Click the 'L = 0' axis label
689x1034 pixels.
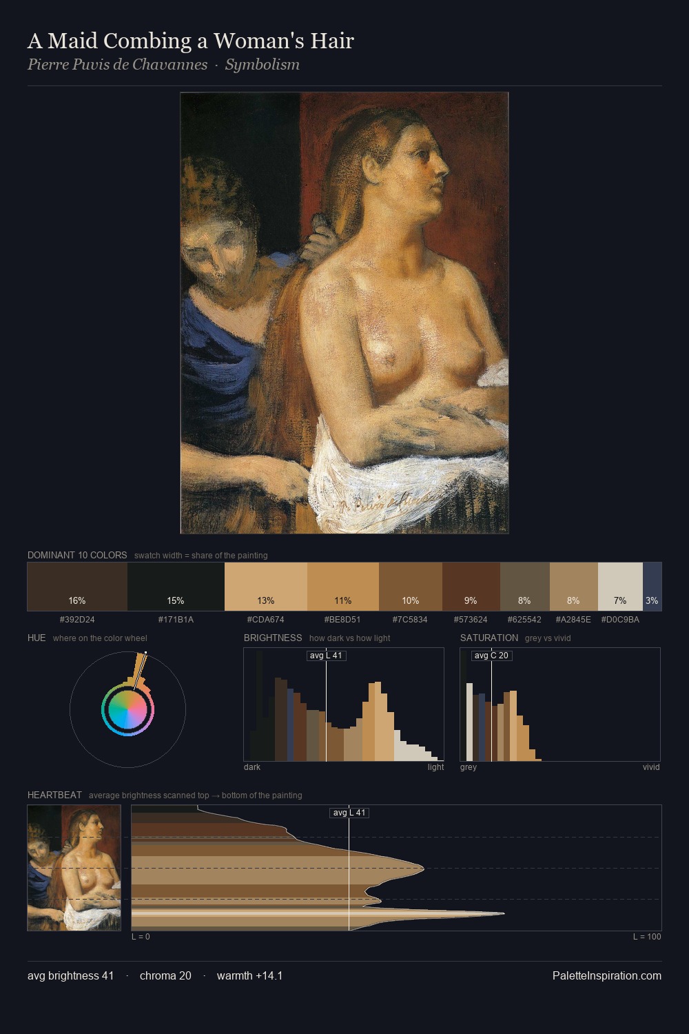point(141,937)
